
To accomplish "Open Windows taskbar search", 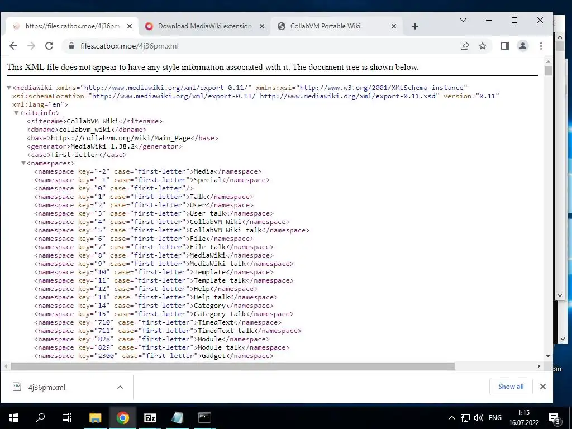I will point(40,418).
